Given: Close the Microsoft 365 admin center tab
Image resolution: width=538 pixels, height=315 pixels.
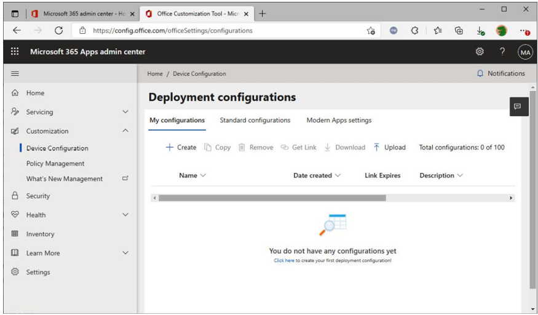Looking at the screenshot, I should click(x=132, y=14).
